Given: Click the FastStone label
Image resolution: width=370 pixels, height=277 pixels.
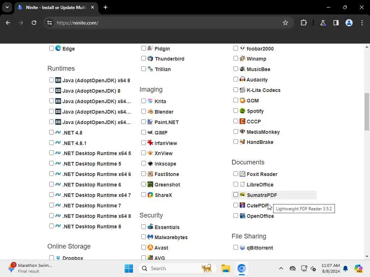Looking at the screenshot, I should pyautogui.click(x=167, y=174).
